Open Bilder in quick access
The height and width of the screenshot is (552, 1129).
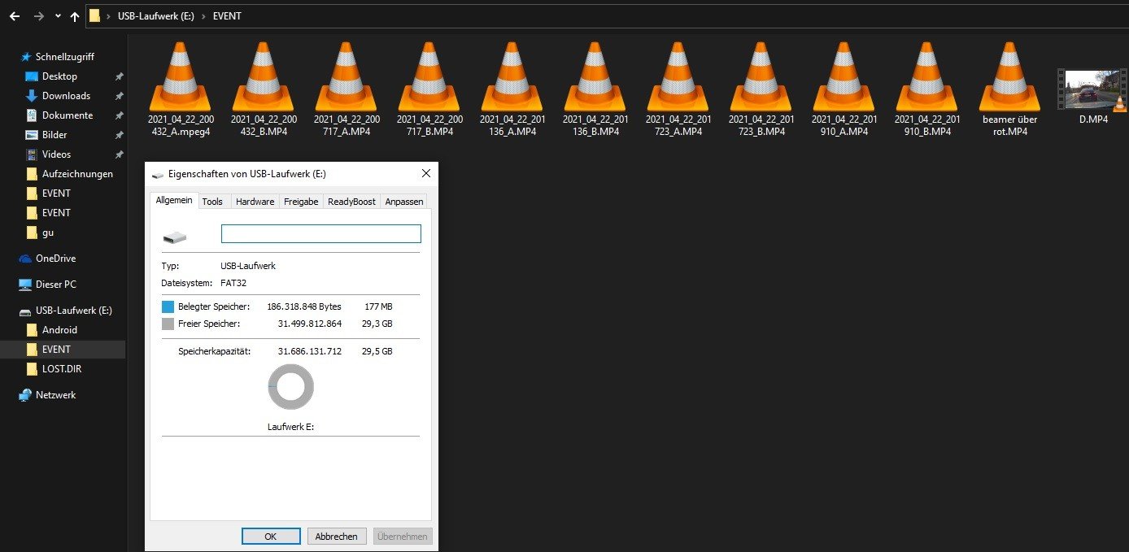[54, 135]
